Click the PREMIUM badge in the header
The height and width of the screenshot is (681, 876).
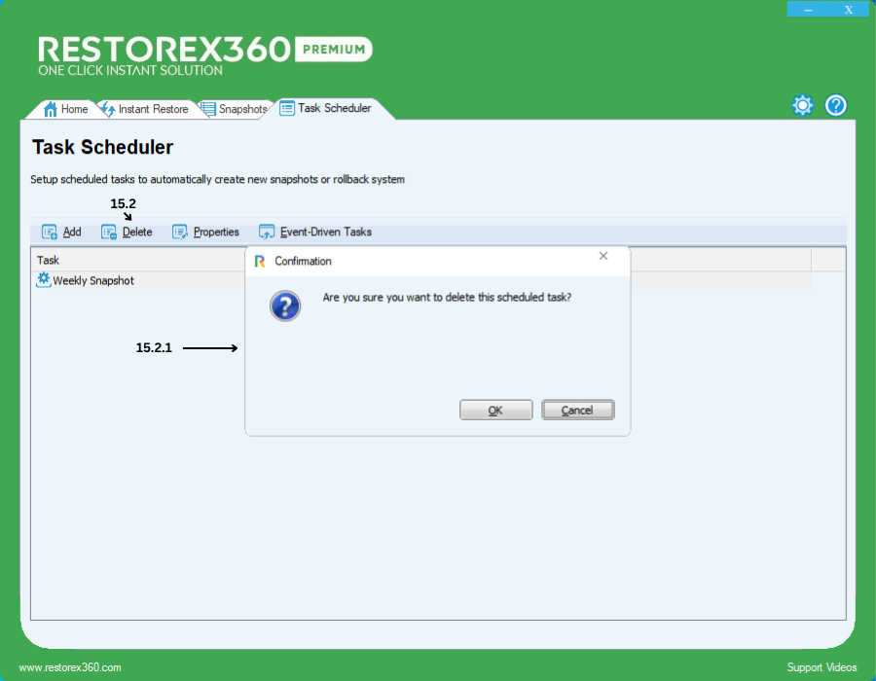pyautogui.click(x=333, y=49)
